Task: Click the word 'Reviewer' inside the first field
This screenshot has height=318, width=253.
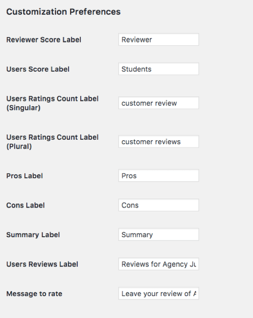Action: pyautogui.click(x=137, y=40)
